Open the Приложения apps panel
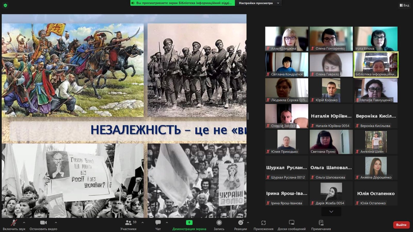Viewport: 413px width, 232px height. point(263,225)
